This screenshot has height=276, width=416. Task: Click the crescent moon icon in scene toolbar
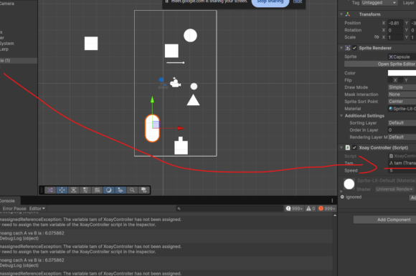(x=109, y=190)
